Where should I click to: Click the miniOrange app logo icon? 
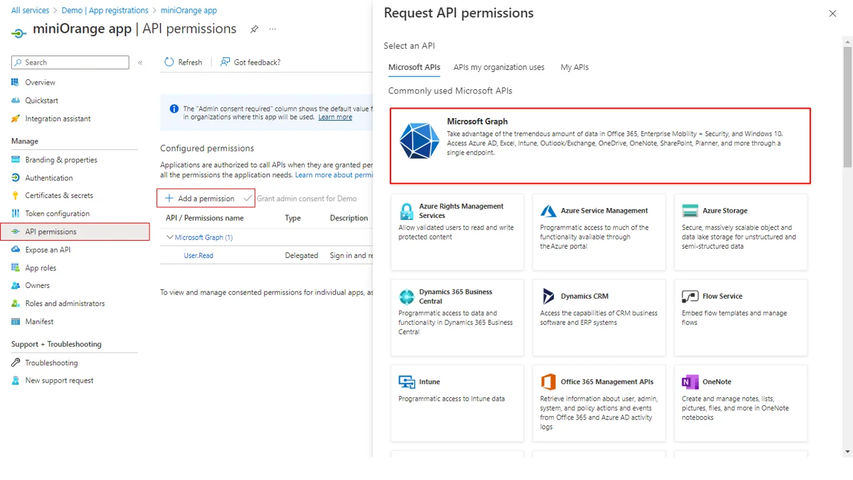coord(19,32)
